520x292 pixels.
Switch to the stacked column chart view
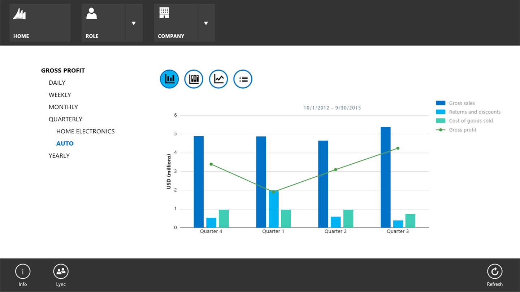point(194,79)
